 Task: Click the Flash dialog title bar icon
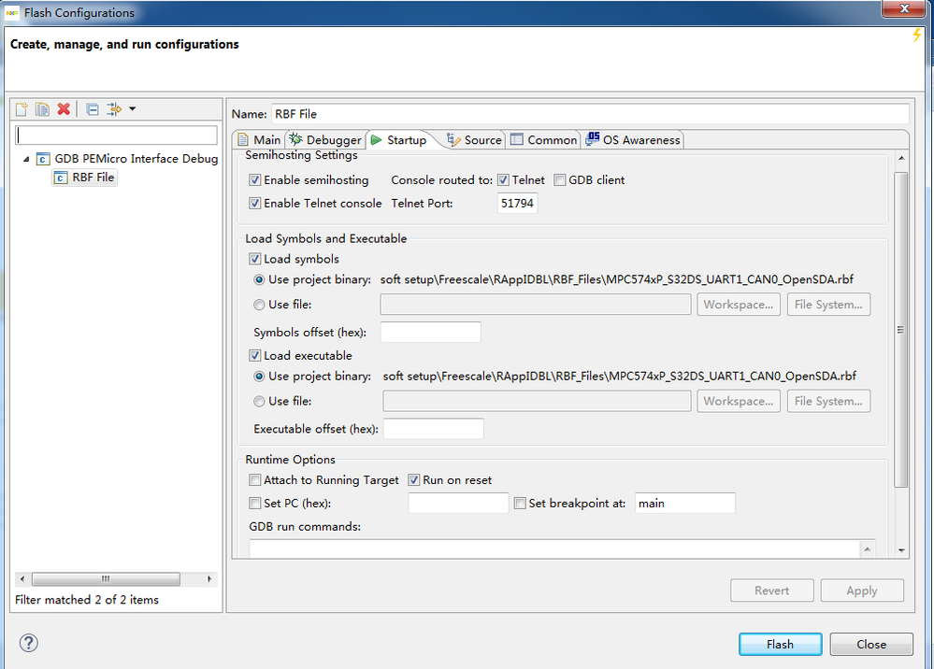coord(12,13)
